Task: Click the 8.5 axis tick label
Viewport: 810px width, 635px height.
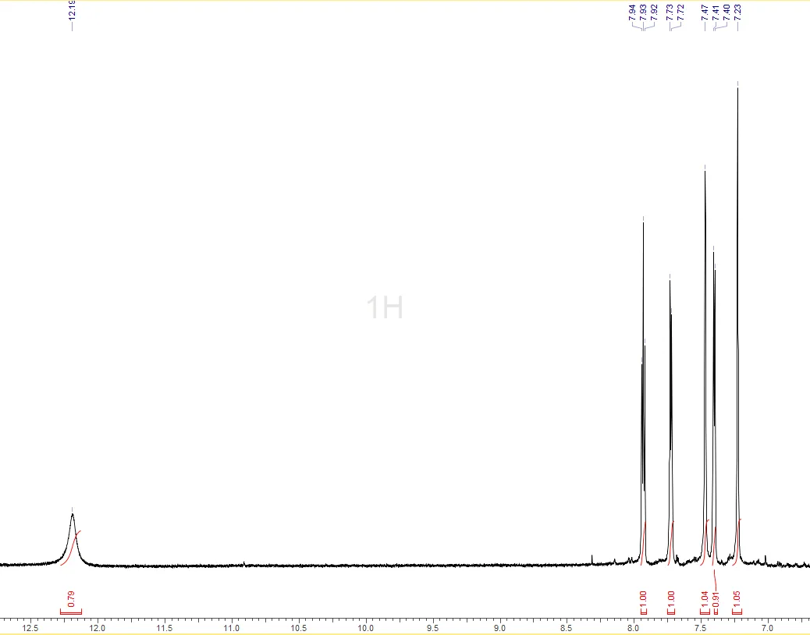Action: [567, 628]
